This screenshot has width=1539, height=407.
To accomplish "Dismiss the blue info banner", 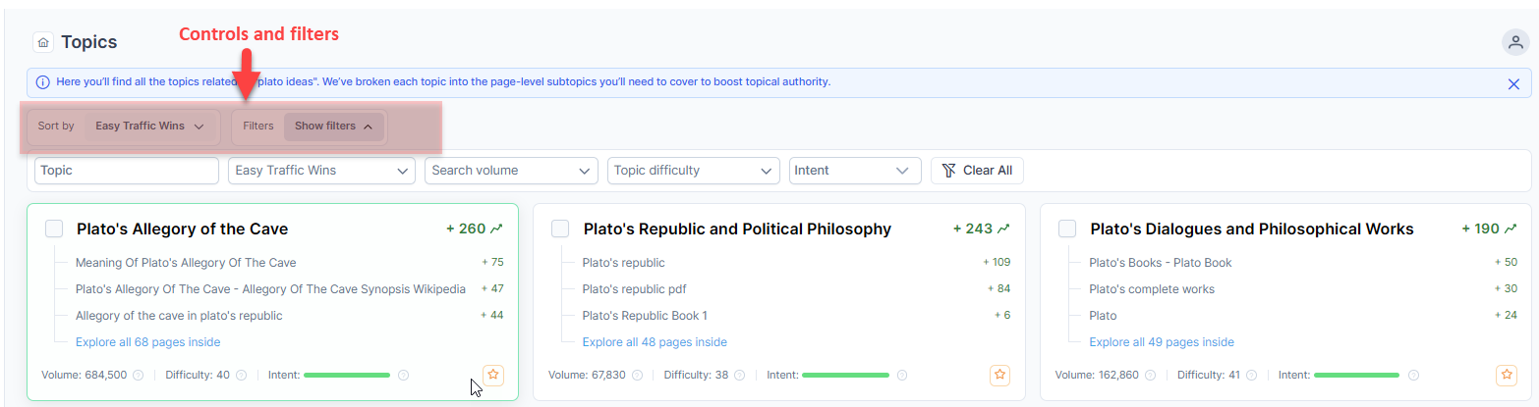I will point(1513,84).
